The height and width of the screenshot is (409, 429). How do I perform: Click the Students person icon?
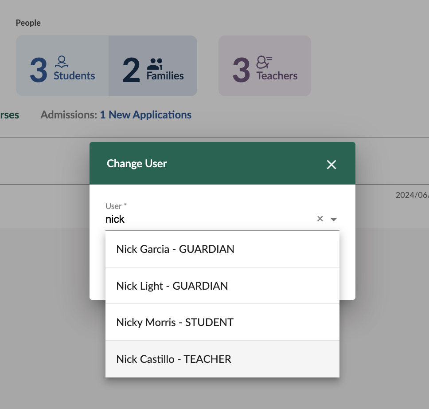click(x=62, y=62)
